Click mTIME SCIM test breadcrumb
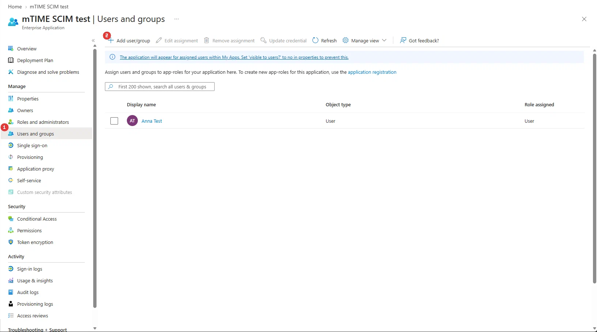The image size is (597, 332). click(49, 7)
